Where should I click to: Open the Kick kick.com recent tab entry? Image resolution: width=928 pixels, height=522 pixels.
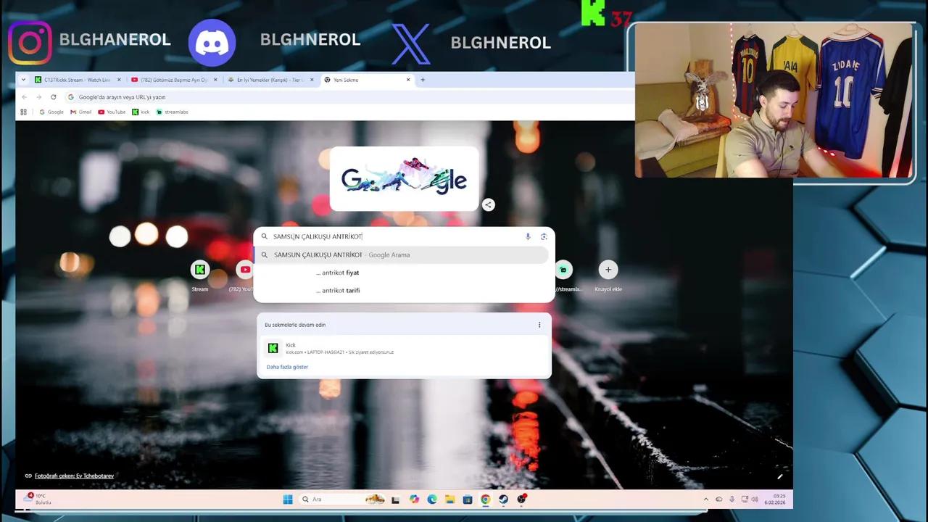click(x=404, y=348)
